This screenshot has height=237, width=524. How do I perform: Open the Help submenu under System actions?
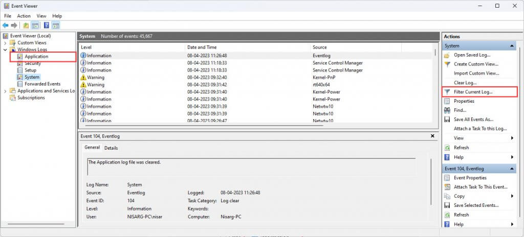pyautogui.click(x=512, y=157)
